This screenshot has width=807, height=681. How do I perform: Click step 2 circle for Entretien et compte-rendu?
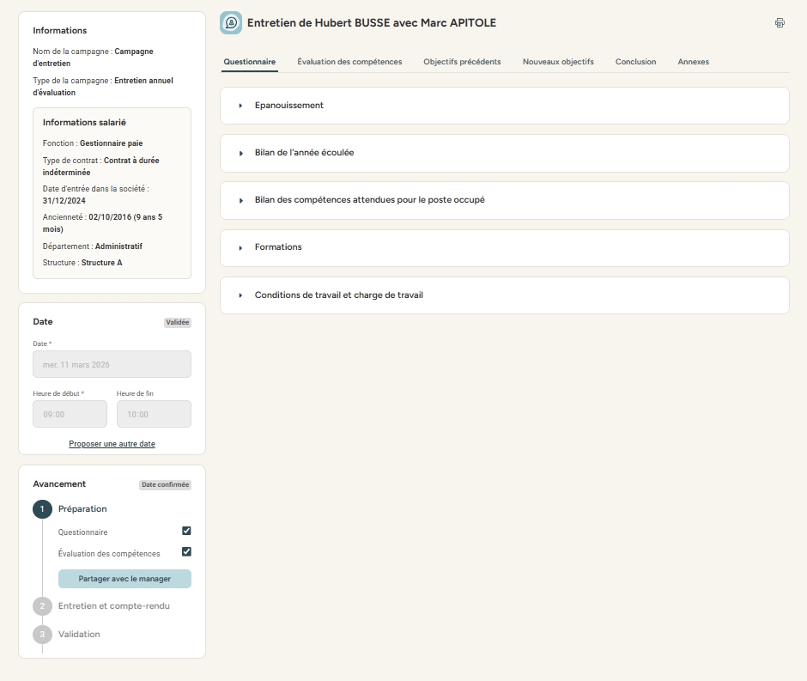[42, 606]
